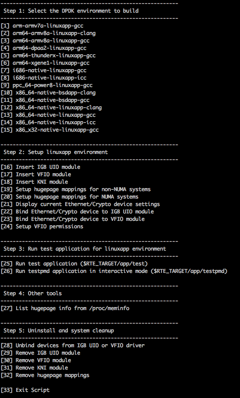Select Run testpmd application in interactive mode
Viewport: 240px width, 398px height.
point(114,271)
